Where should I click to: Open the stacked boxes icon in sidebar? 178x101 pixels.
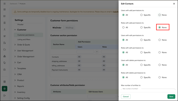point(5,56)
